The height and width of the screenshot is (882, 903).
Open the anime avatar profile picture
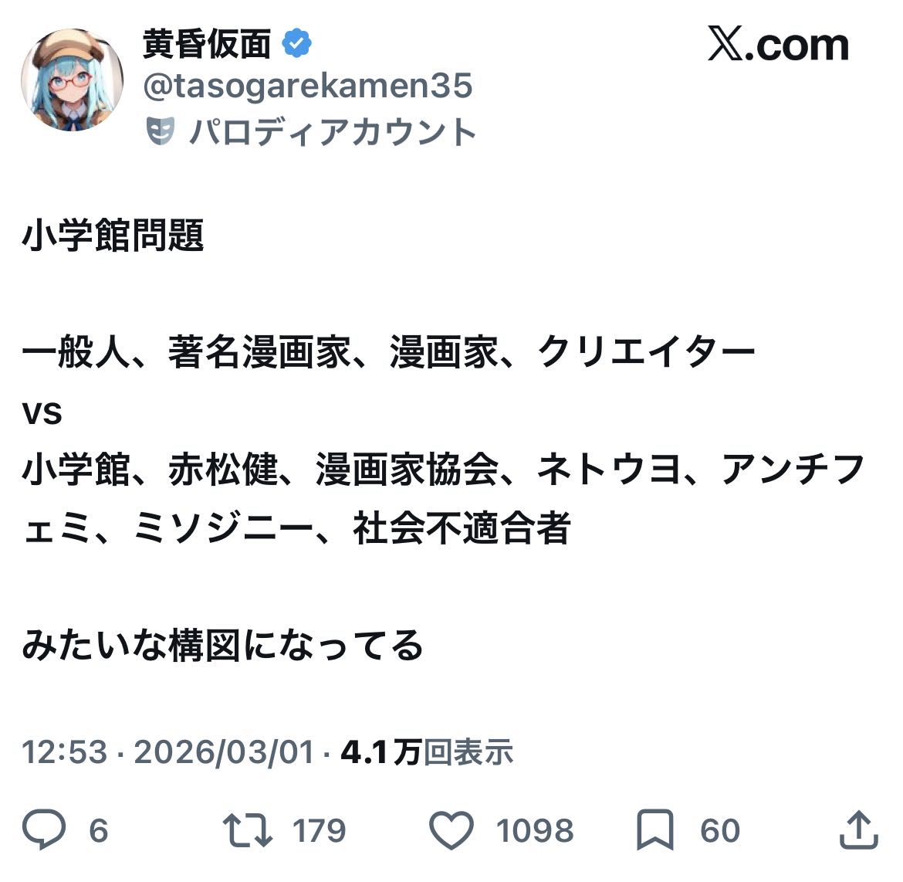(72, 80)
